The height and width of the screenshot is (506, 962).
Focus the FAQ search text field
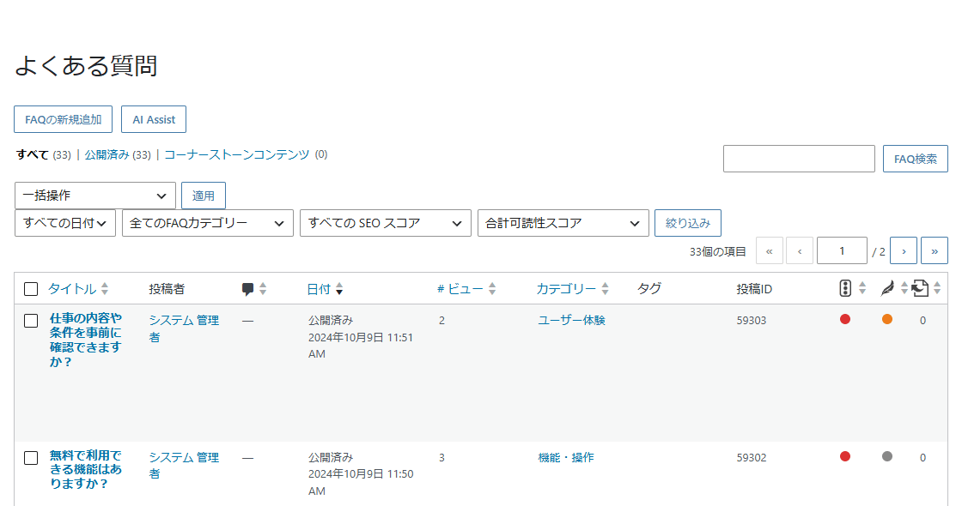[x=799, y=159]
